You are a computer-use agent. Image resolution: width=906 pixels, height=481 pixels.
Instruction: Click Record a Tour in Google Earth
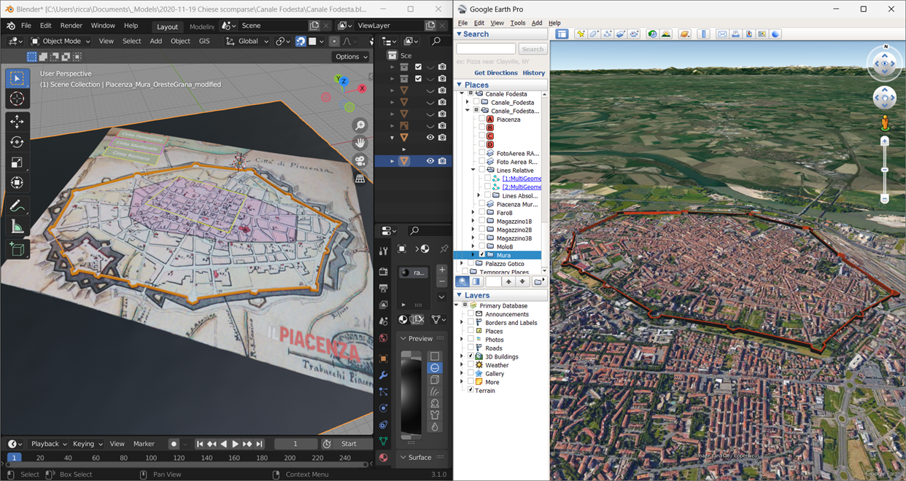pyautogui.click(x=634, y=34)
